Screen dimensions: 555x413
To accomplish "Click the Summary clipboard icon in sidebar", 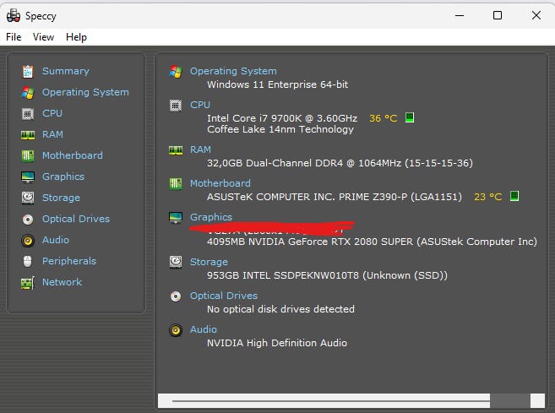I will 28,72.
